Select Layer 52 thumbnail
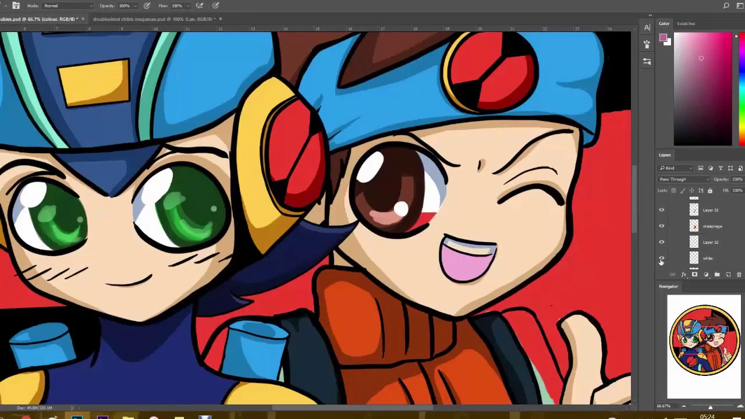The height and width of the screenshot is (419, 745). click(x=694, y=242)
